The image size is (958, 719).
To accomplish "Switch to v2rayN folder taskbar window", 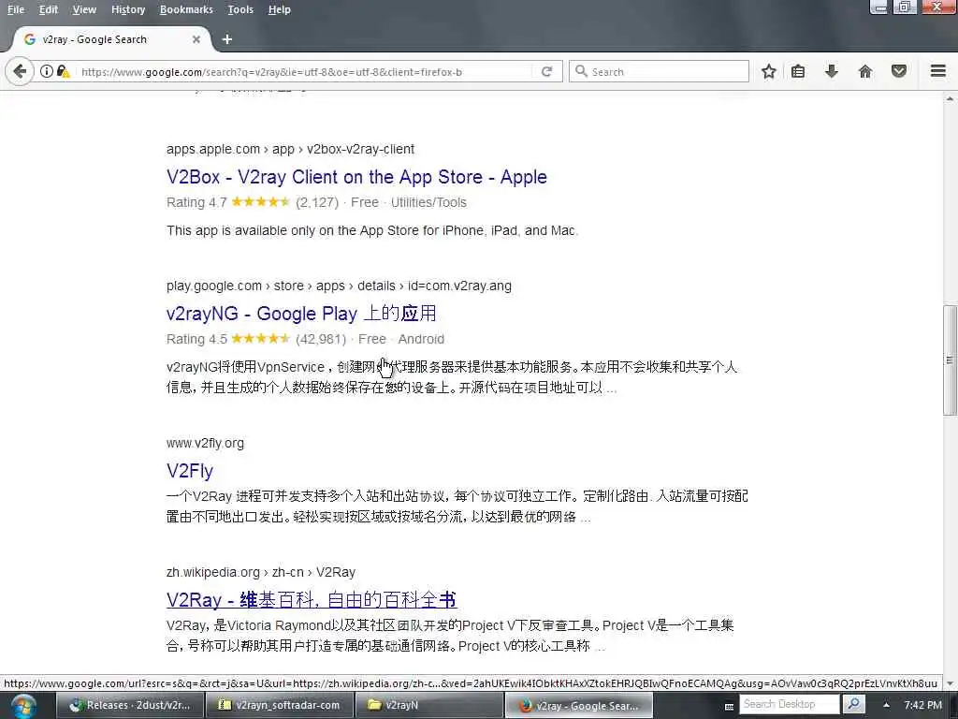I will coord(429,705).
